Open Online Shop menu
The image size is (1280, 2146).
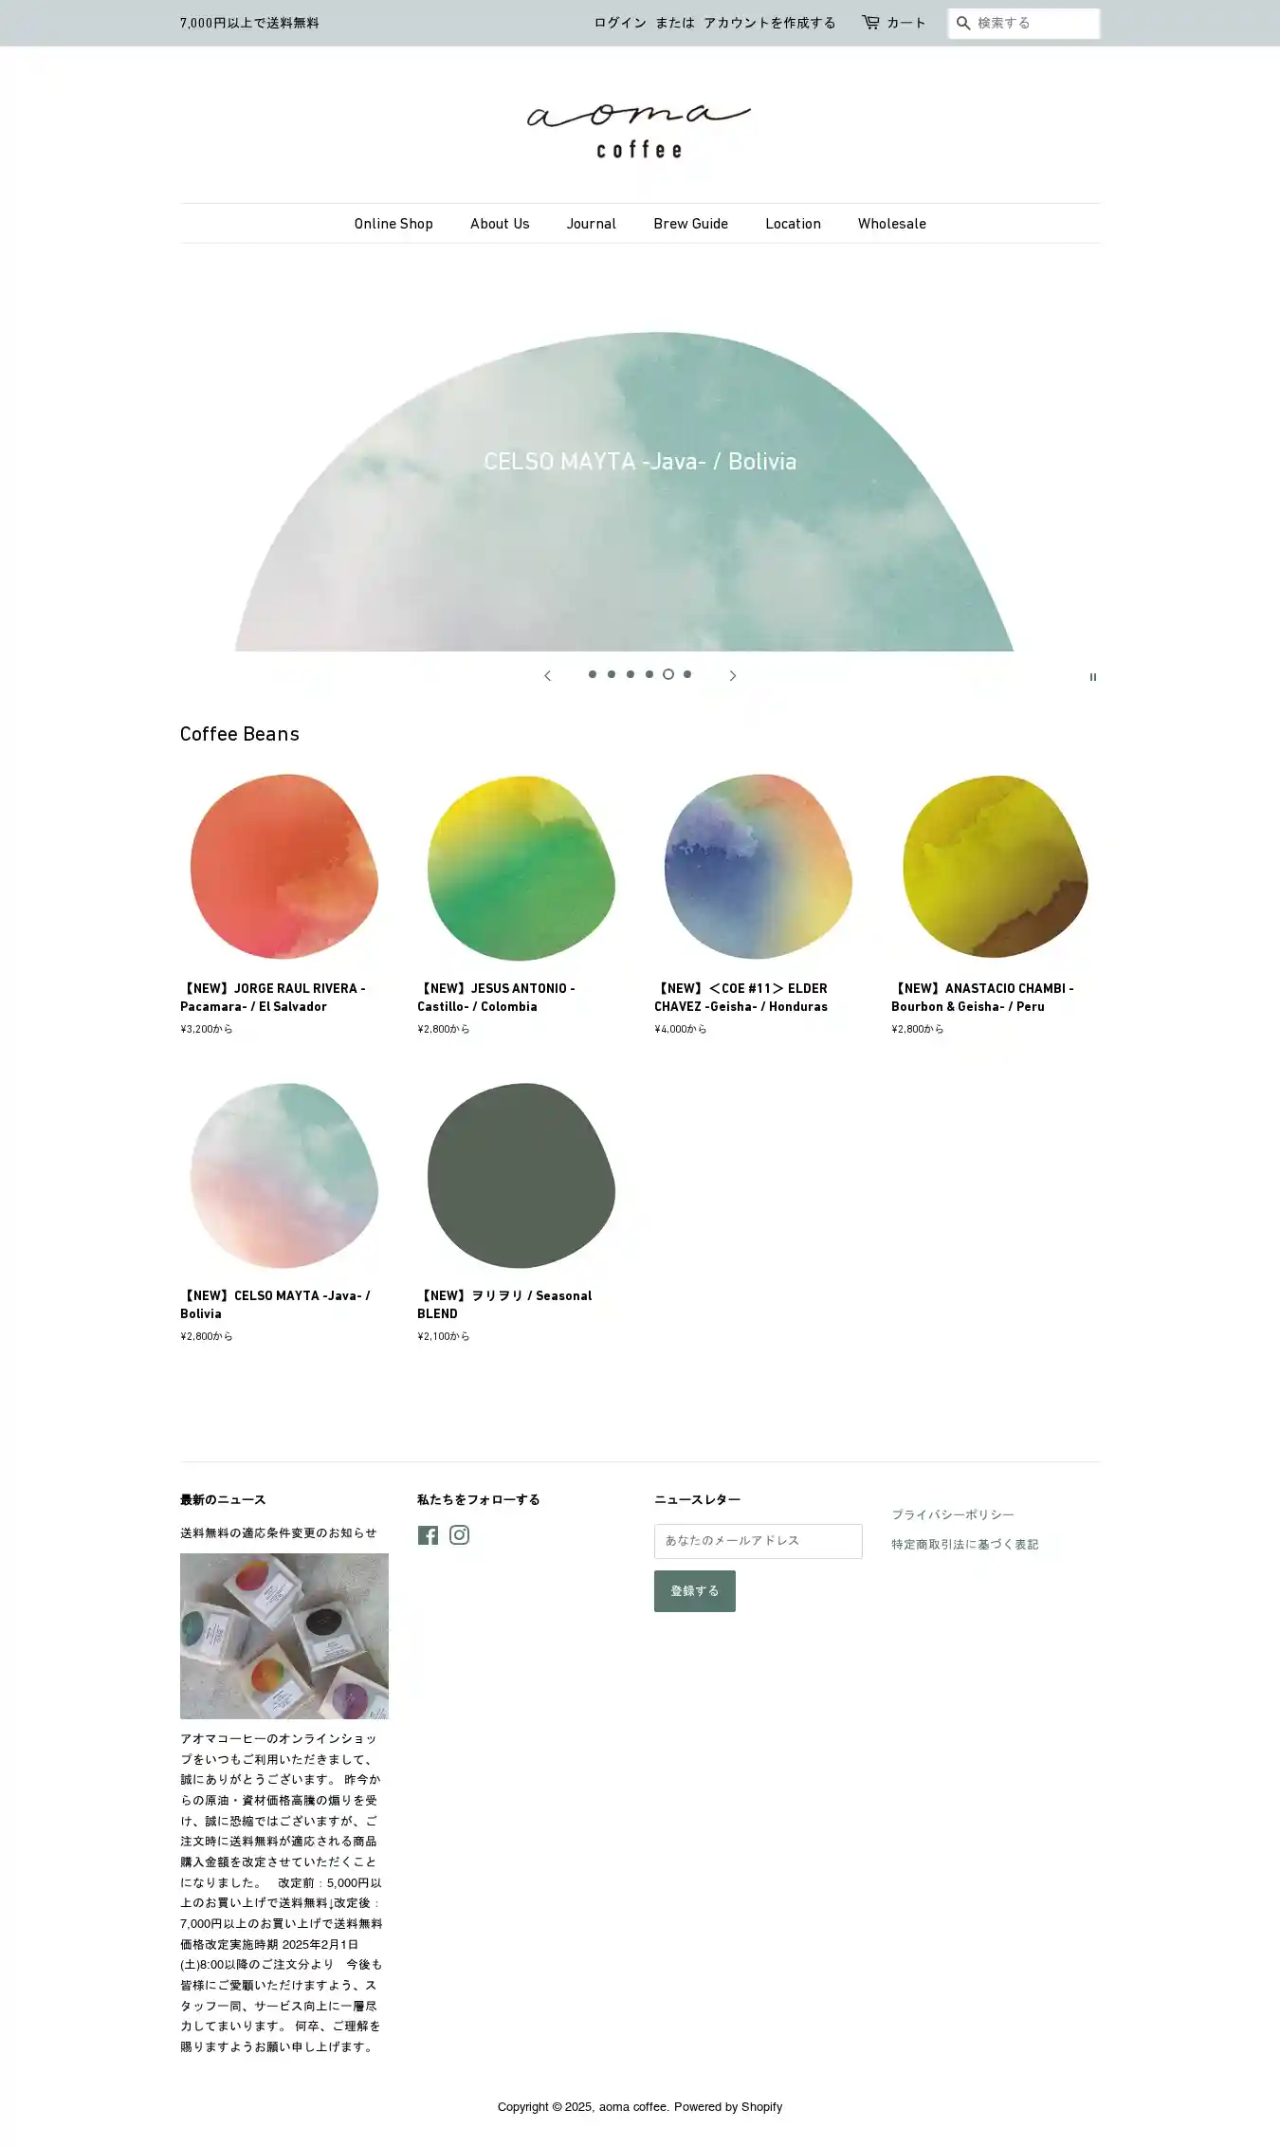[393, 224]
